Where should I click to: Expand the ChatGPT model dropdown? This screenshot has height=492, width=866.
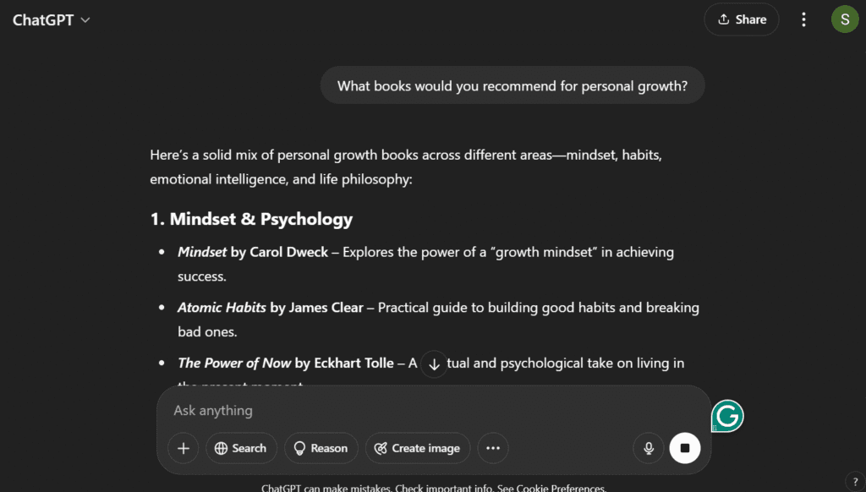point(52,20)
